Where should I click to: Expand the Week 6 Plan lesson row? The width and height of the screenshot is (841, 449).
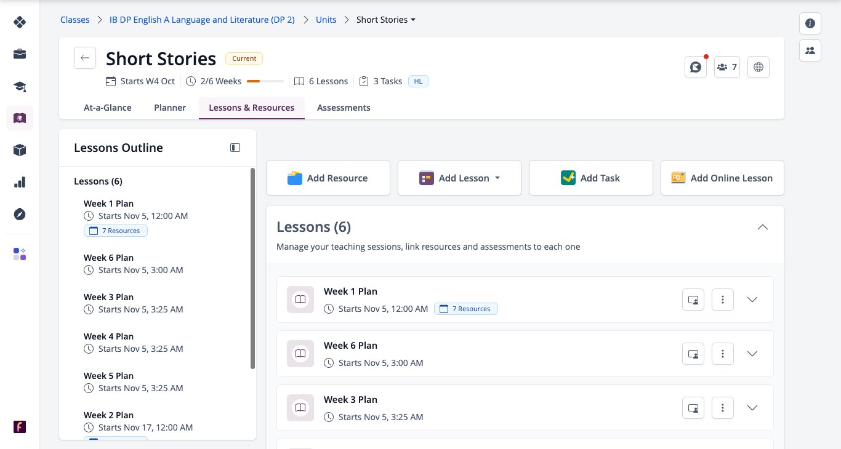tap(752, 354)
